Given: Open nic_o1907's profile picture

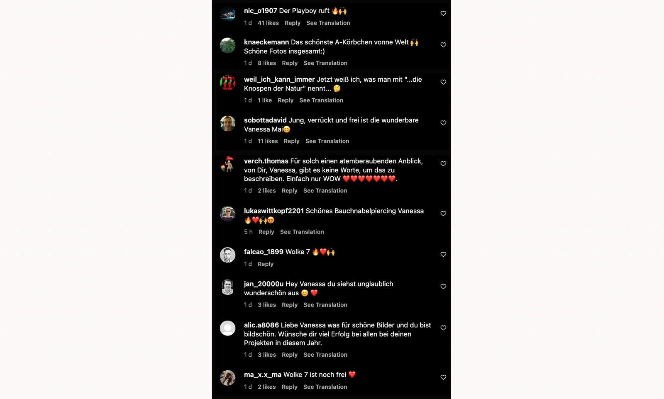Looking at the screenshot, I should tap(227, 14).
